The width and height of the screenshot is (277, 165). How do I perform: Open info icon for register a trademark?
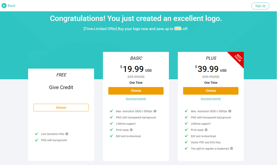coord(232,149)
